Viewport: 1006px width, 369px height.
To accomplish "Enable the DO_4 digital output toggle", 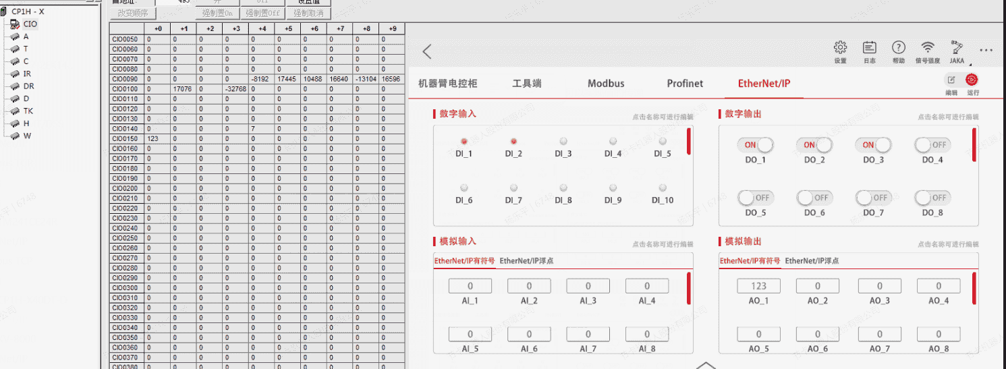I will (932, 145).
